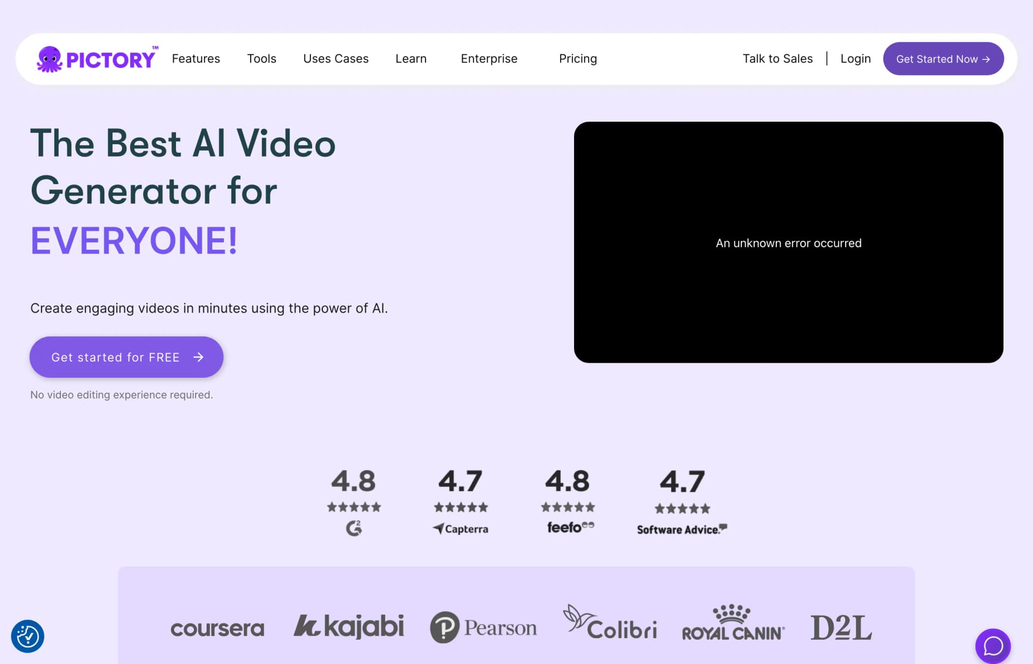1033x664 pixels.
Task: Click the Pearson logo
Action: 483,627
